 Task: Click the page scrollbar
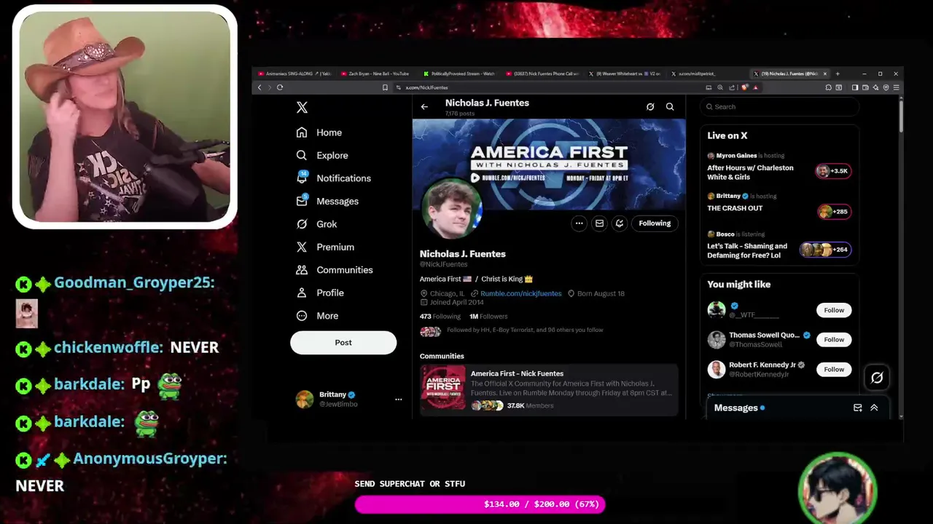901,115
